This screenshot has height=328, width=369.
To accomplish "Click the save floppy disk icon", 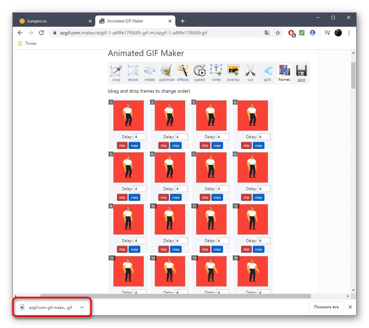I will [301, 70].
